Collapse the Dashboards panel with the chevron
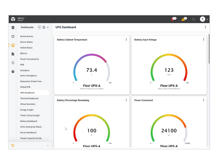The height and width of the screenshot is (164, 218). [x=48, y=27]
